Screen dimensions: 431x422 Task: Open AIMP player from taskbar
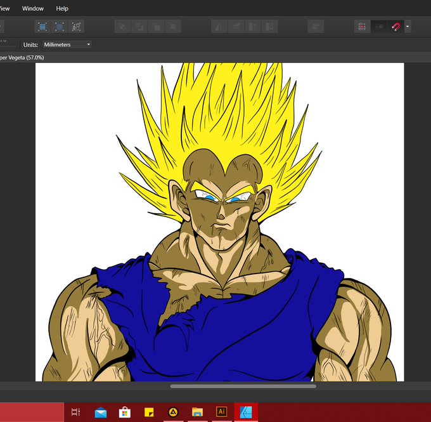(x=173, y=412)
